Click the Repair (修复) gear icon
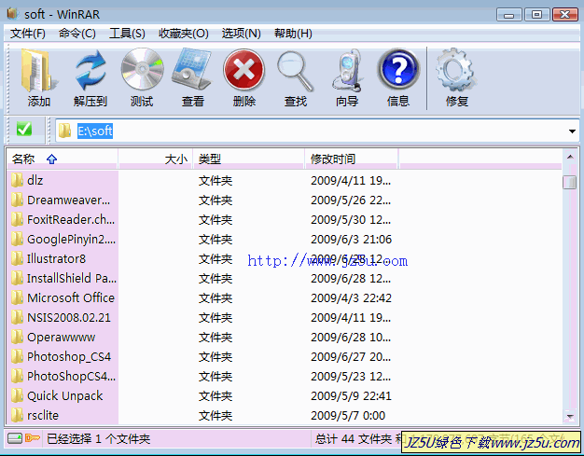This screenshot has height=456, width=584. click(x=456, y=70)
